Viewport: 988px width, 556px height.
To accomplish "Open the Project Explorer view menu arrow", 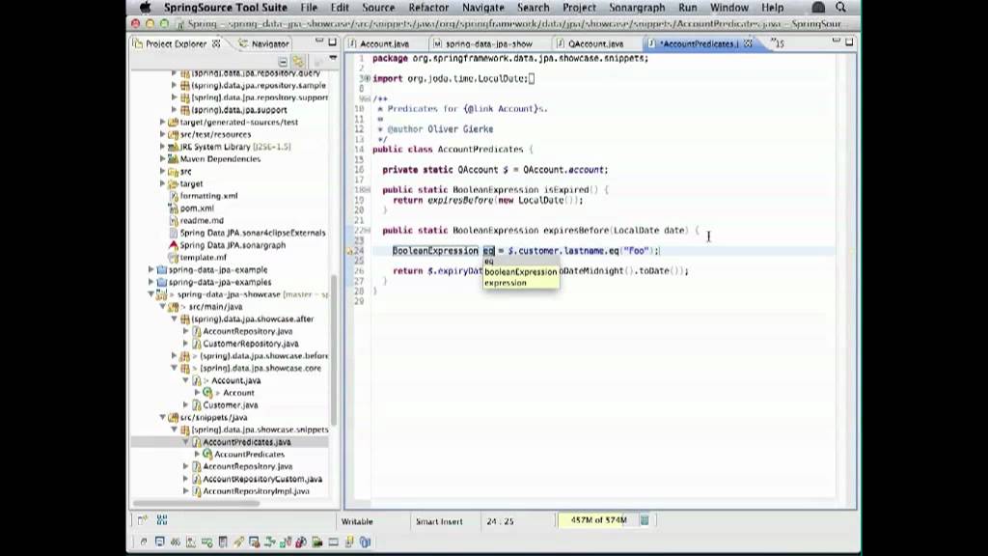I will click(x=333, y=59).
